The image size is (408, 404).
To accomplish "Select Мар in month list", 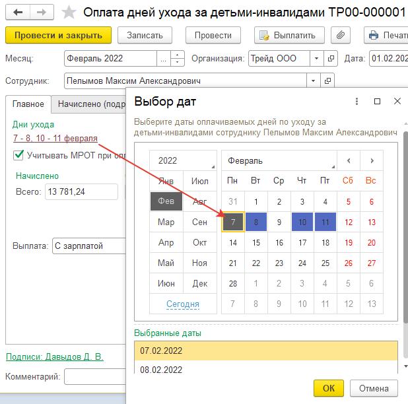I will tap(166, 222).
